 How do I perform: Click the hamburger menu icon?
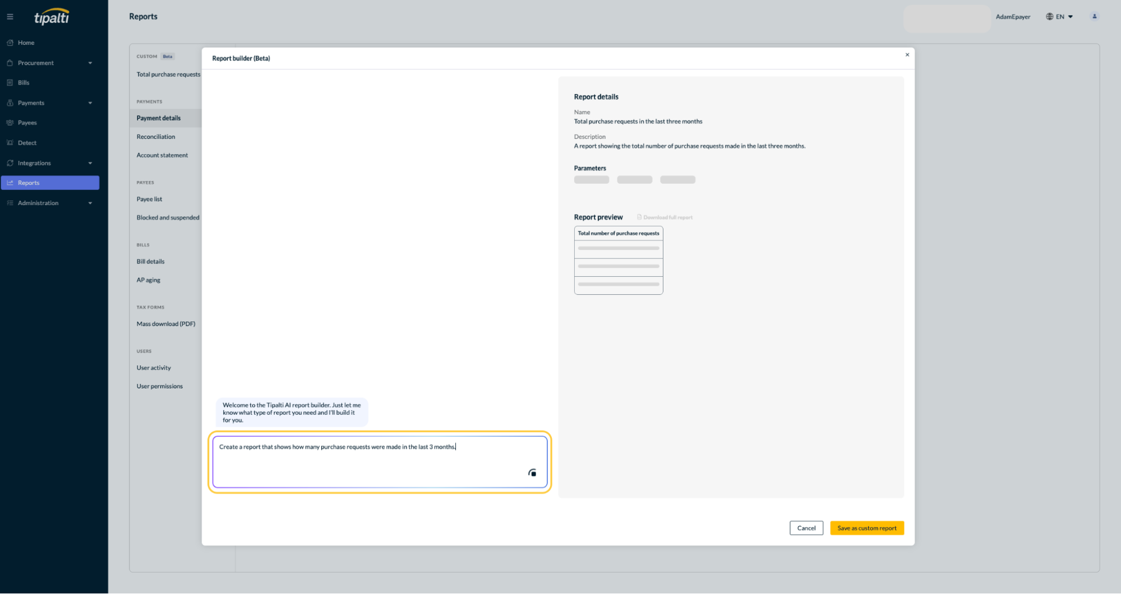click(x=10, y=17)
